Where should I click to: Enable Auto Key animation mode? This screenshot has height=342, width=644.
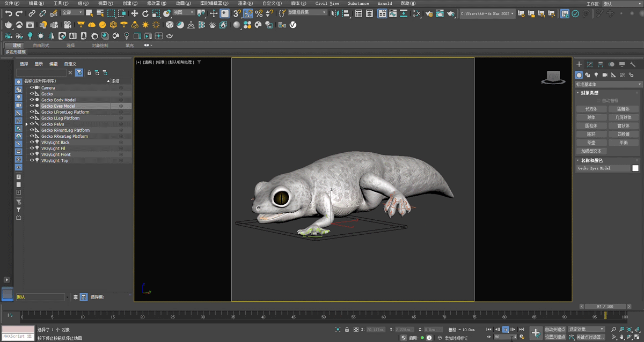(555, 329)
